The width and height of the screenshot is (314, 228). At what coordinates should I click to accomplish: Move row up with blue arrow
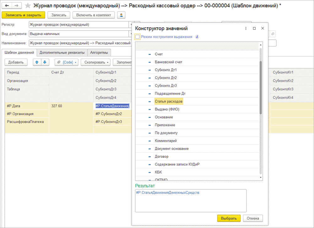(x=37, y=62)
